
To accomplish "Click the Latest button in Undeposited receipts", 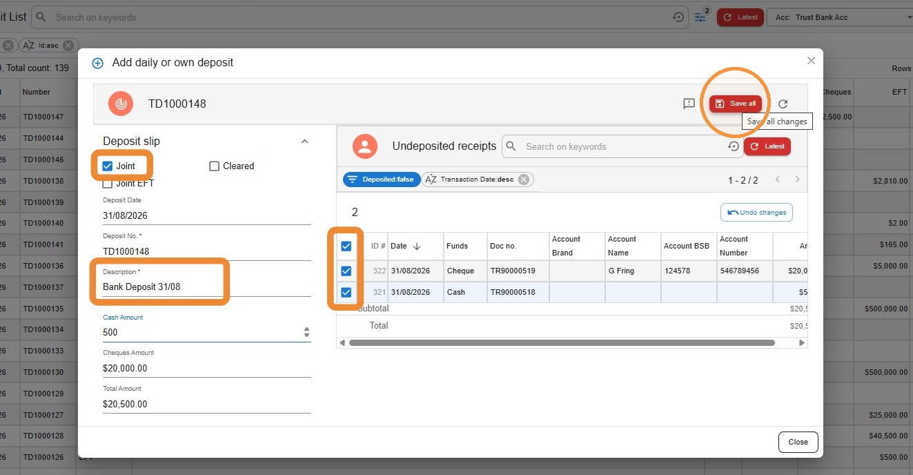I will pyautogui.click(x=767, y=146).
